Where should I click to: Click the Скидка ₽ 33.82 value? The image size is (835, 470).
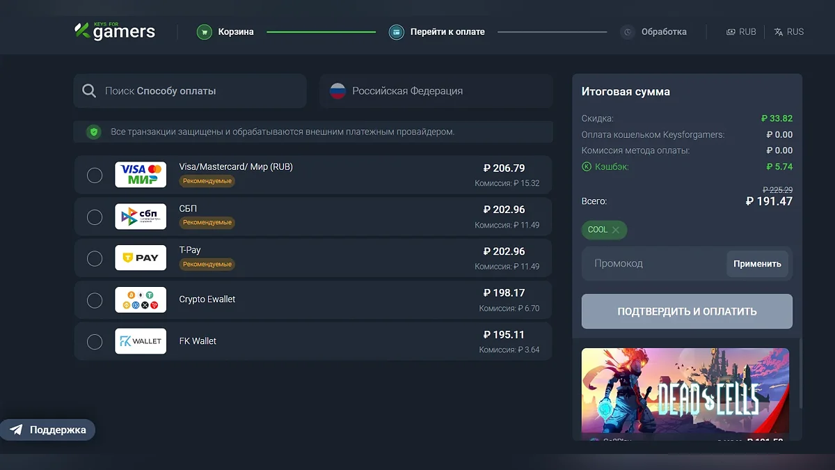(x=777, y=118)
